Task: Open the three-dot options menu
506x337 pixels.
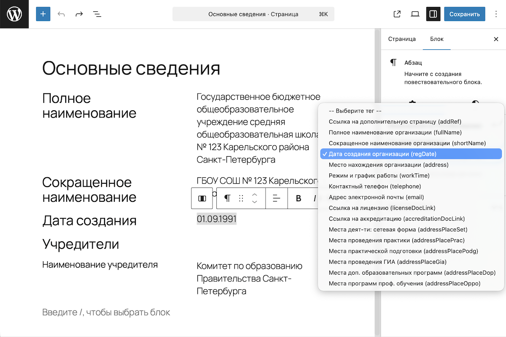Action: 495,14
